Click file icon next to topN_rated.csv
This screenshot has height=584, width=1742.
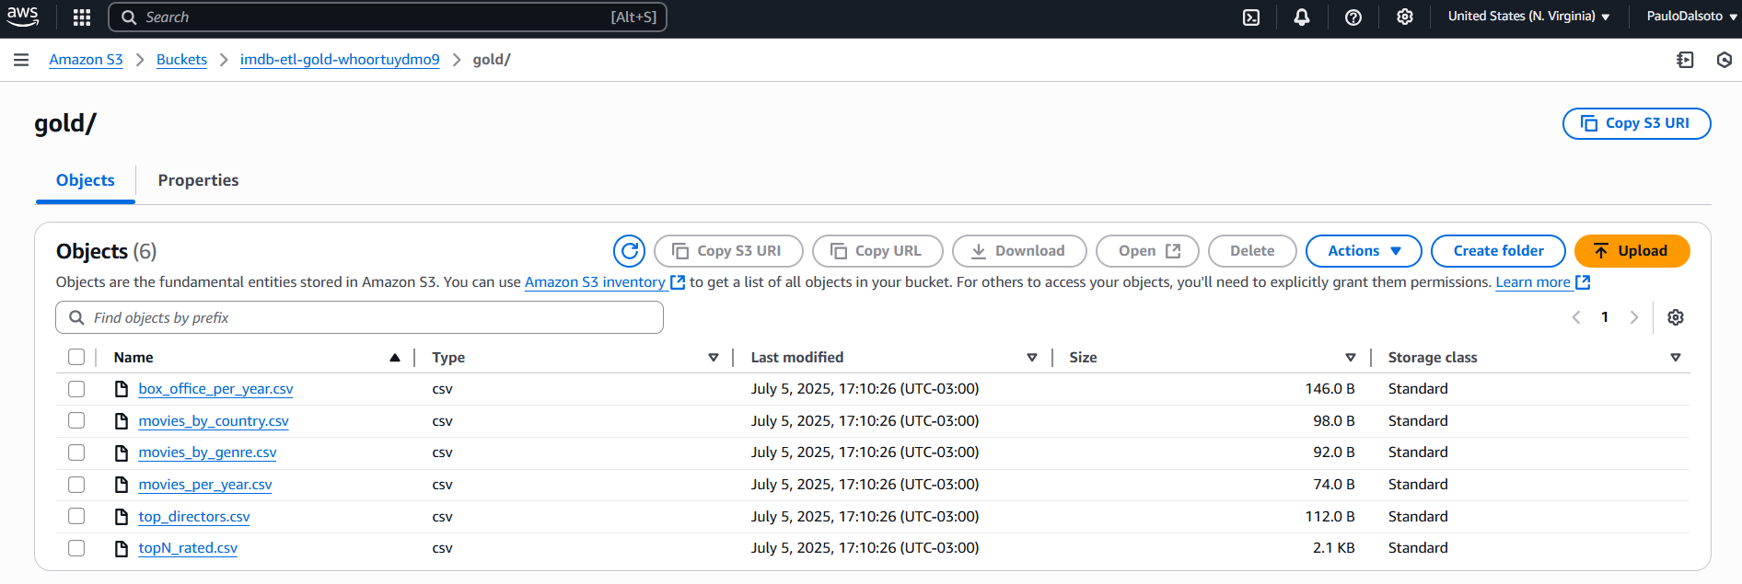(x=121, y=548)
